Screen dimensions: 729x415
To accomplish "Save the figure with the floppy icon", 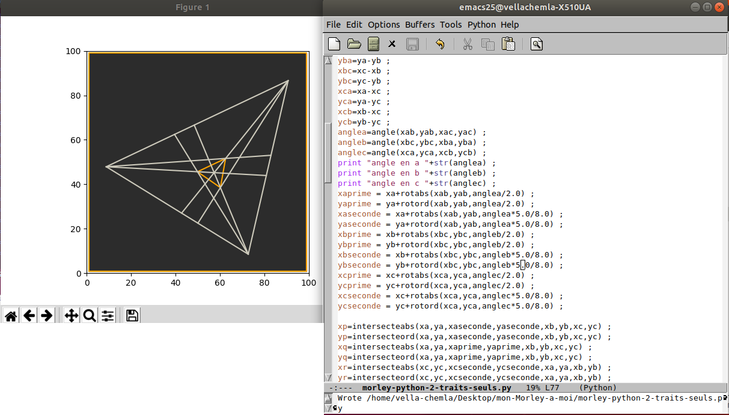I will pos(132,315).
